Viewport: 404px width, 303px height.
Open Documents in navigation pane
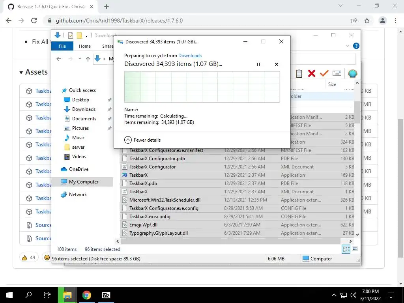(x=80, y=119)
